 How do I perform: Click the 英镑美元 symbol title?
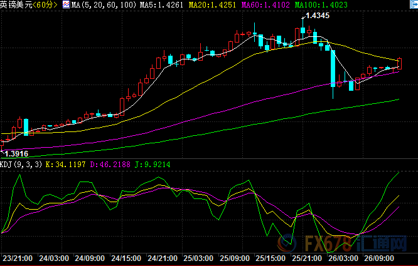click(x=16, y=4)
